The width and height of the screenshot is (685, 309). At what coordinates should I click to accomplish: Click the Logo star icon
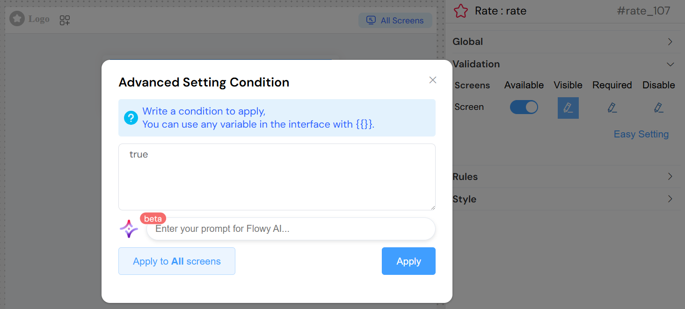17,19
